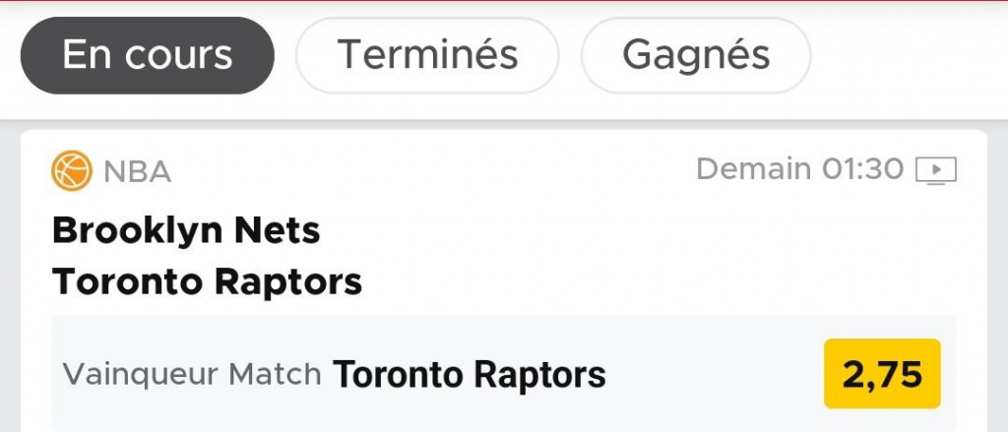Show En cours bets
The width and height of the screenshot is (1008, 432).
tap(148, 55)
